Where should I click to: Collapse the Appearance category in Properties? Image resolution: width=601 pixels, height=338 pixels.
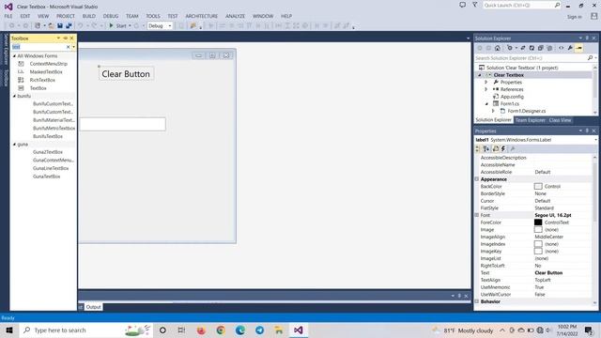pos(477,179)
